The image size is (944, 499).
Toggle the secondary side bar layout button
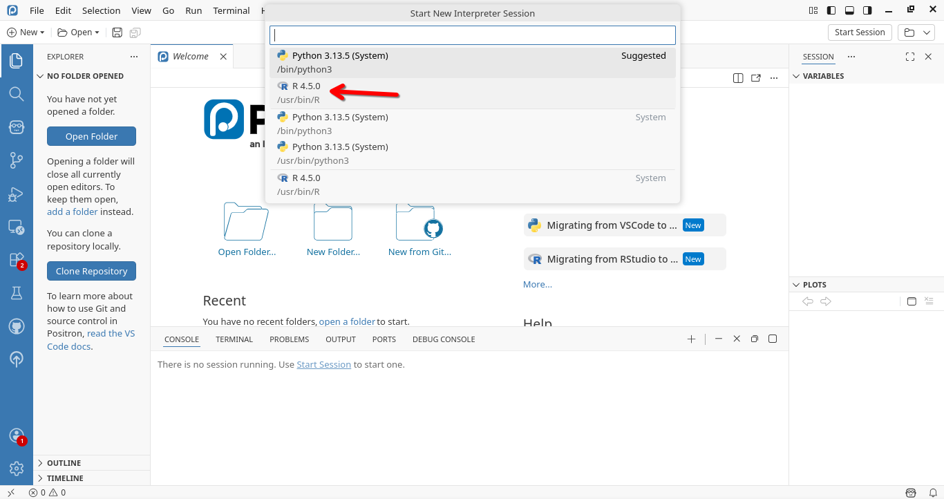[867, 10]
